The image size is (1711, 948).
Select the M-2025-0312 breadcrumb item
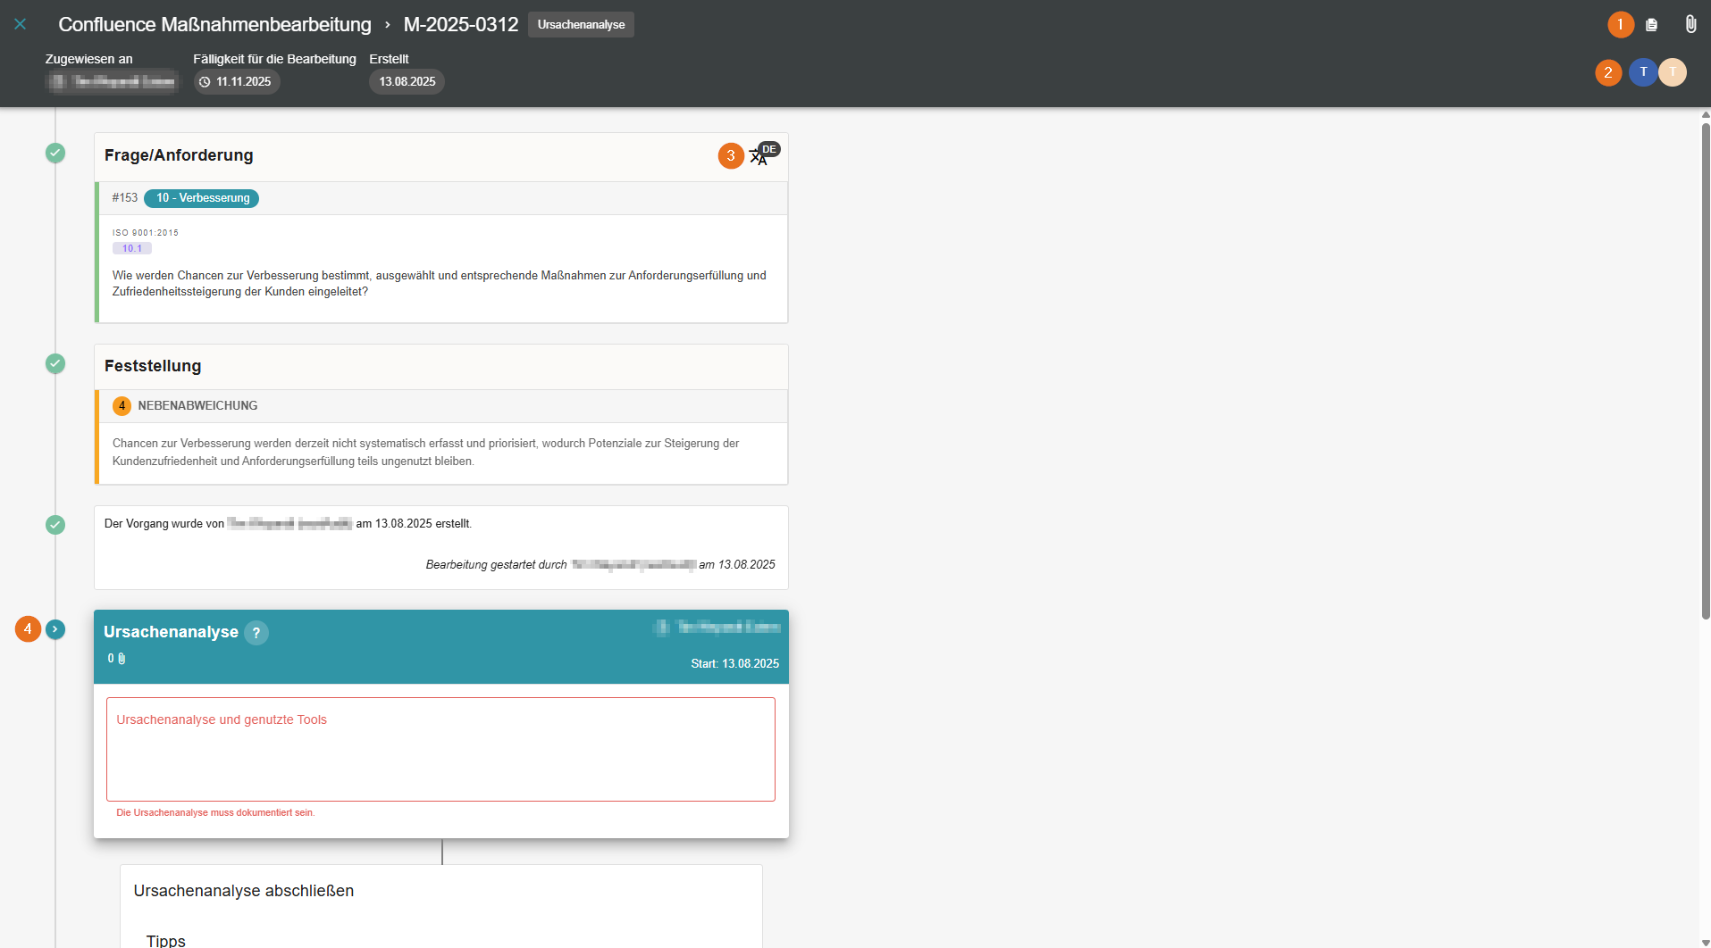point(460,25)
